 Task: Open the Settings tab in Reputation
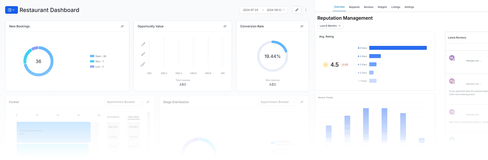pyautogui.click(x=409, y=7)
